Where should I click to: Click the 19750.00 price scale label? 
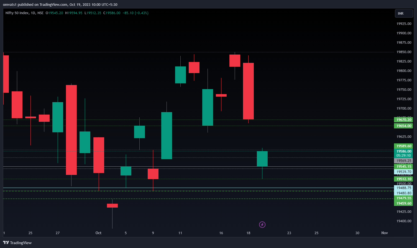point(404,90)
